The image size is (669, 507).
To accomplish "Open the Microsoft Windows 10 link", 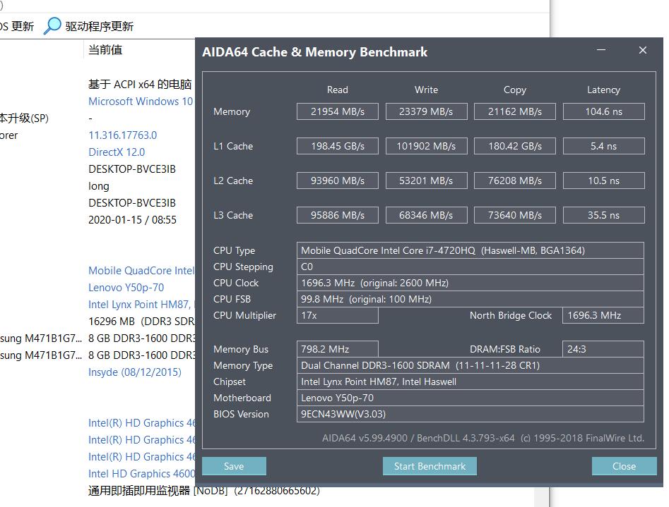I will click(141, 102).
